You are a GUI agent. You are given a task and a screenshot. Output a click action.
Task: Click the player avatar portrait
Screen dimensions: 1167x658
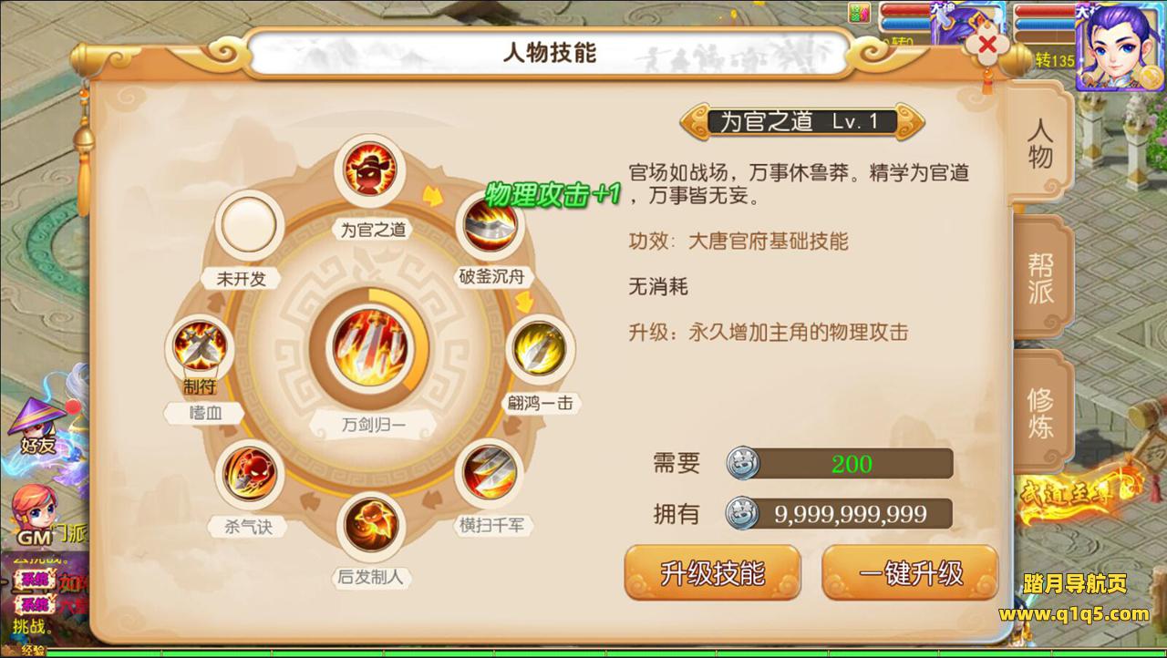click(1120, 47)
